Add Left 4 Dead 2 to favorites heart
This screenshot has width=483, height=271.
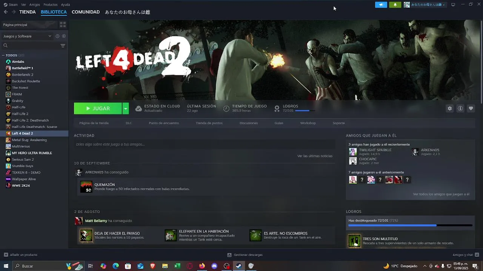pos(471,108)
